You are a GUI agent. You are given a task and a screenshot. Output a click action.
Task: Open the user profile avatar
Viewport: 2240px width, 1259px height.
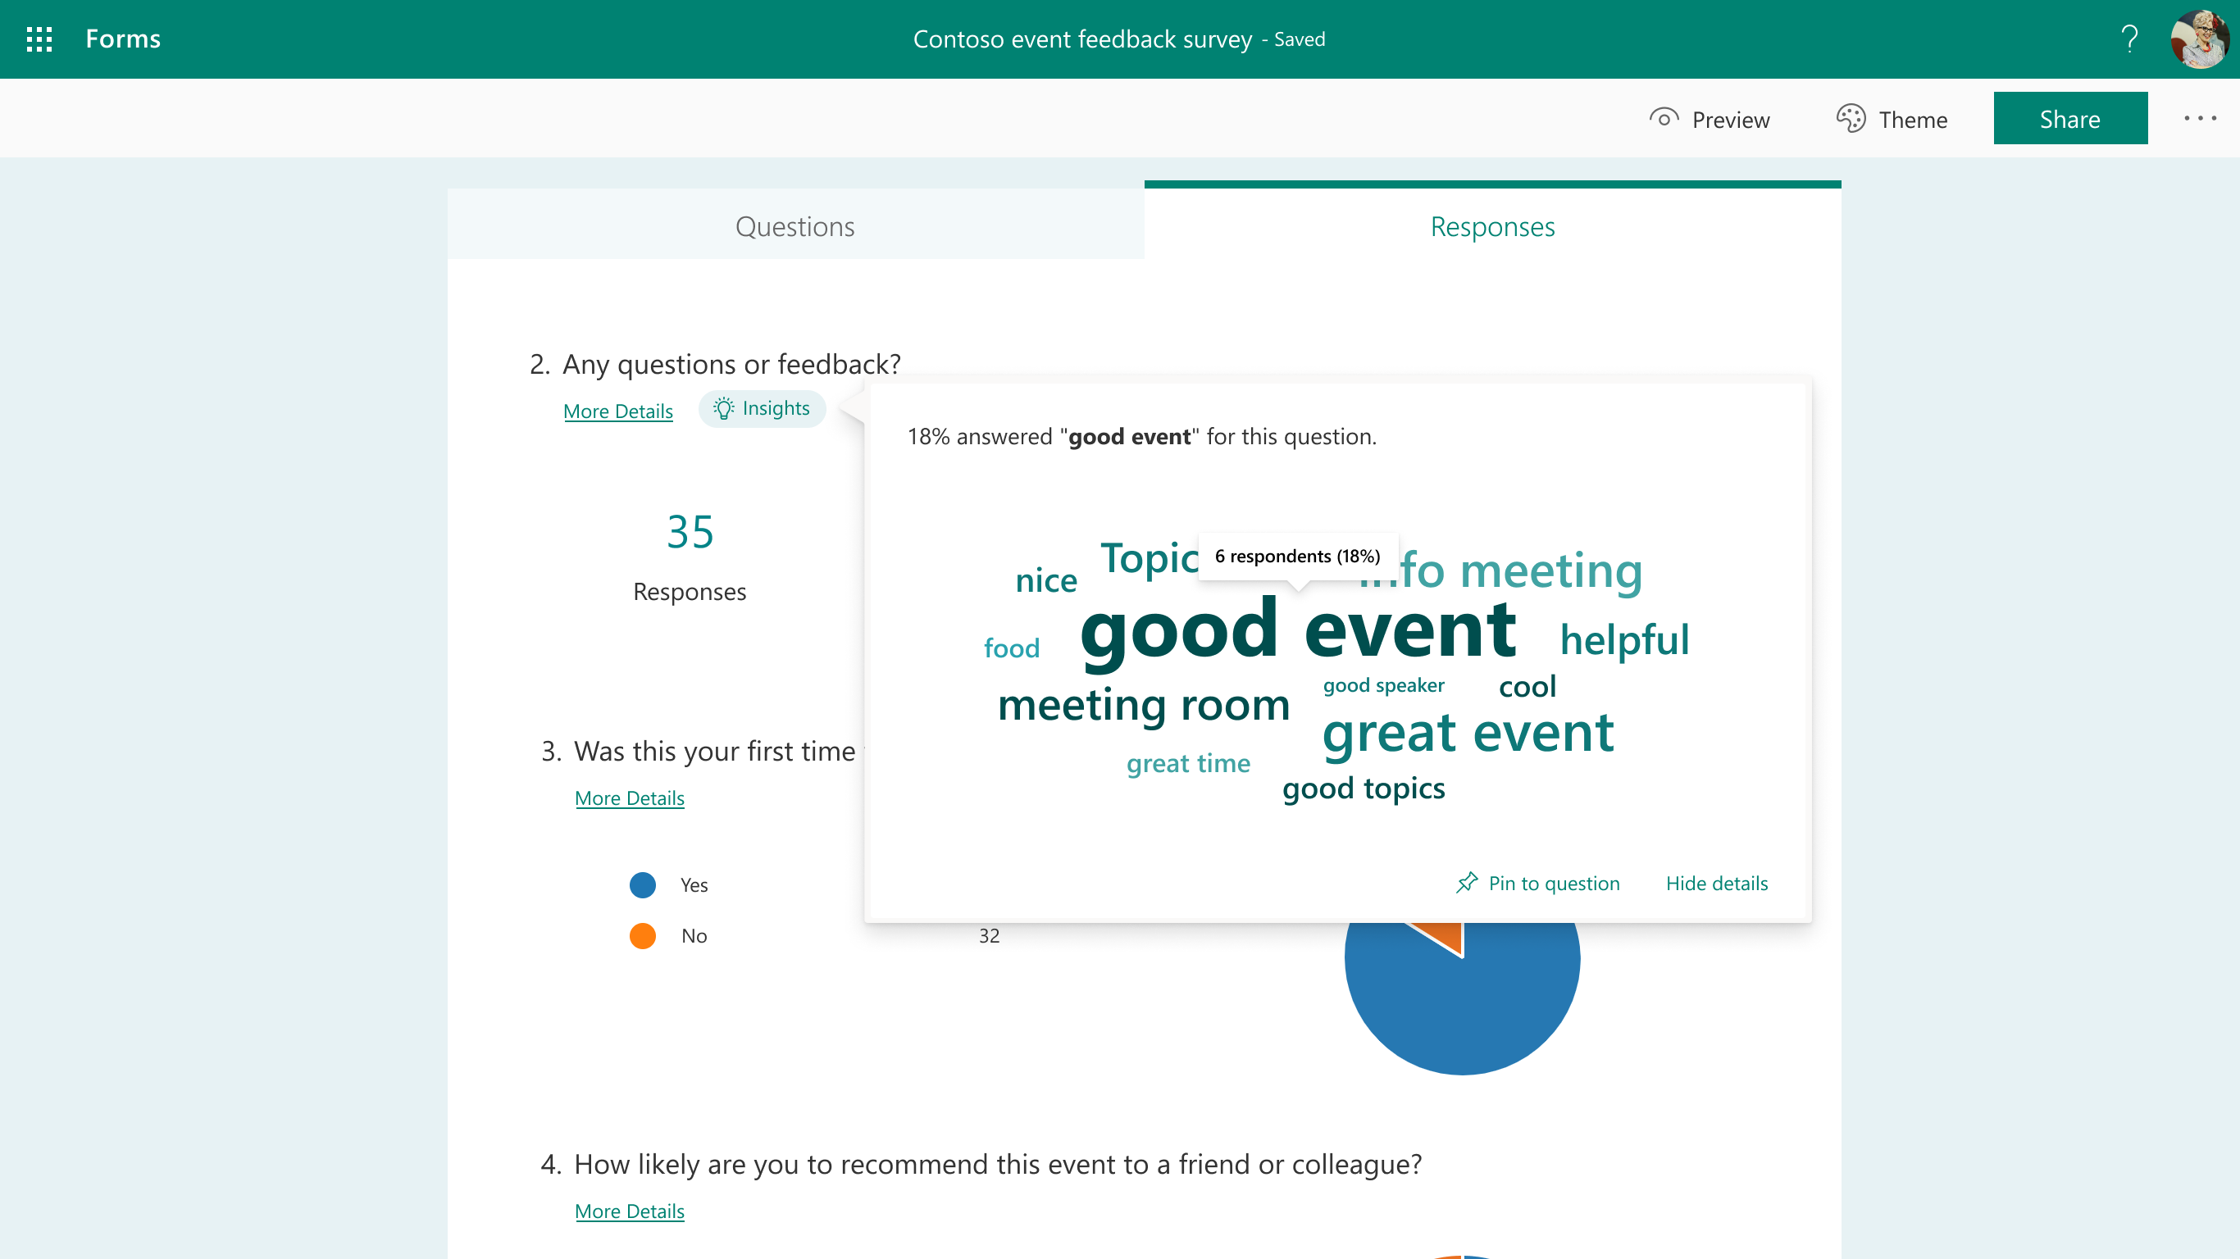point(2198,39)
